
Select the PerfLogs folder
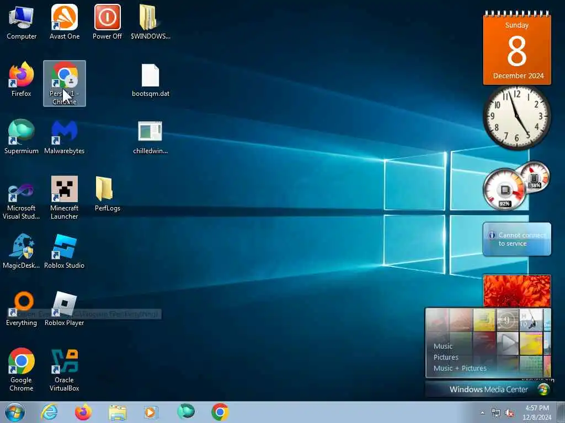click(x=108, y=194)
